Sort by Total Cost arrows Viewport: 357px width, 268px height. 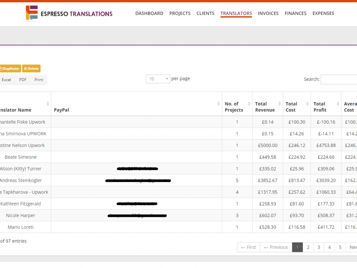(307, 104)
